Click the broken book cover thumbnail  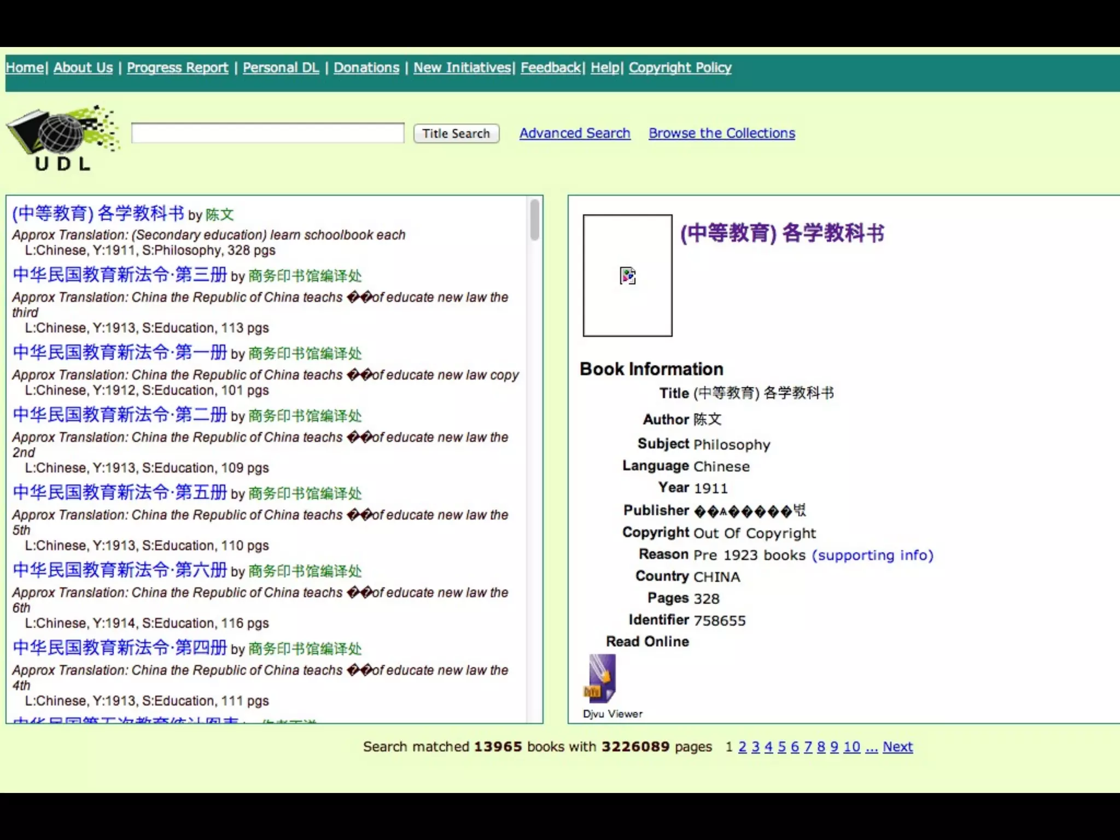[627, 275]
